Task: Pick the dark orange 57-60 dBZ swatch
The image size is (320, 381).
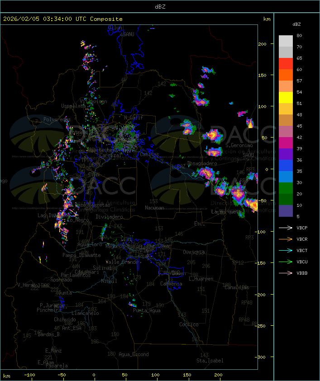Action: pos(286,75)
